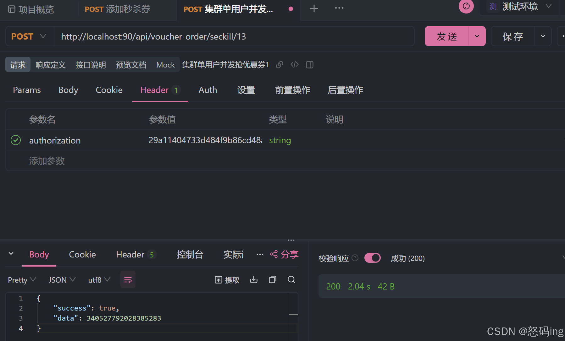
Task: Toggle the side panel layout icon
Action: pos(310,65)
